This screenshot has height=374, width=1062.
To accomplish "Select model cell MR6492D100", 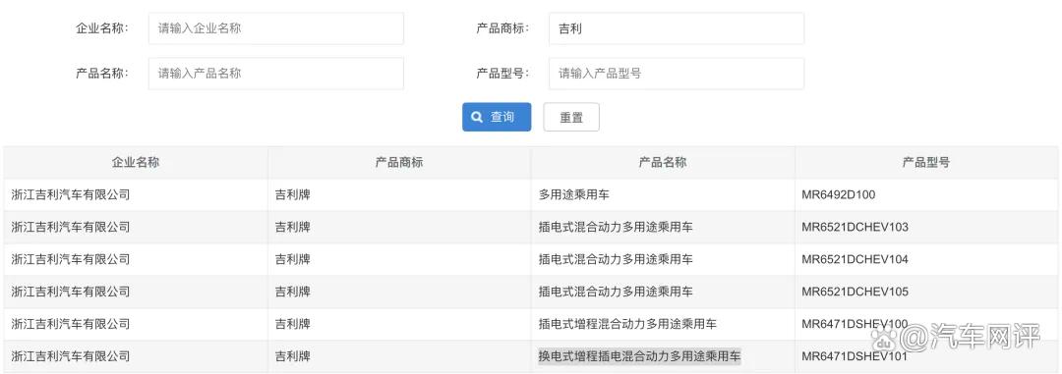I will point(839,194).
